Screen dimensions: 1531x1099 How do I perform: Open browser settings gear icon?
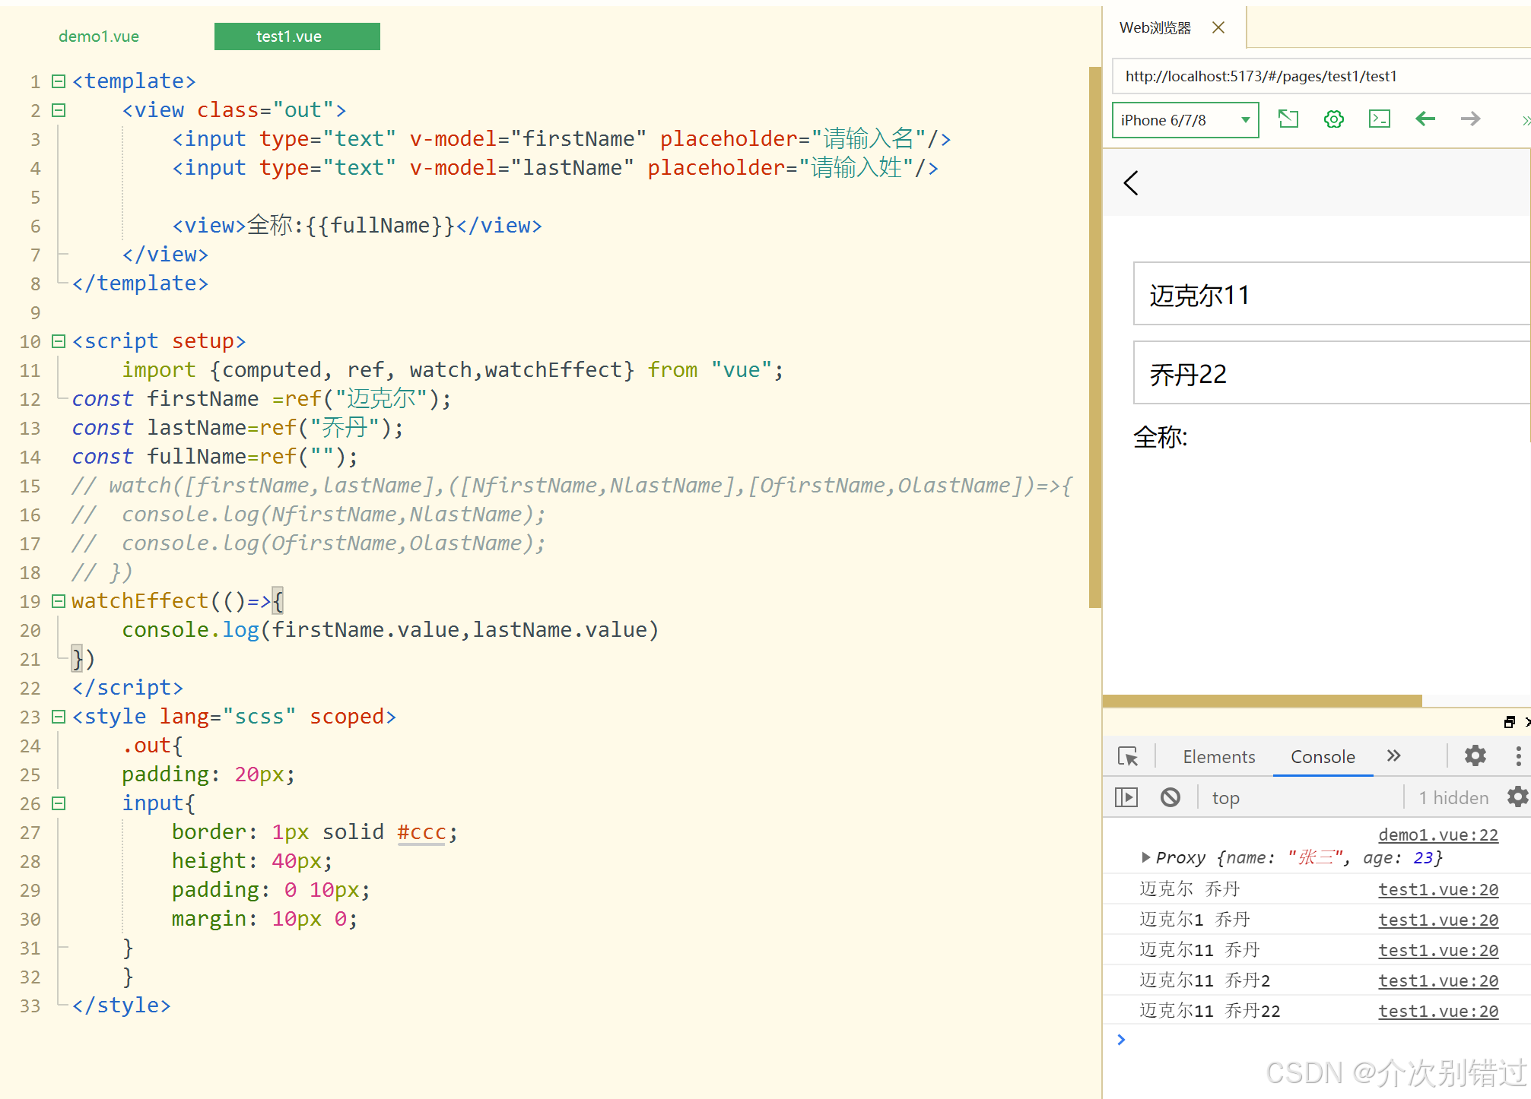coord(1334,119)
